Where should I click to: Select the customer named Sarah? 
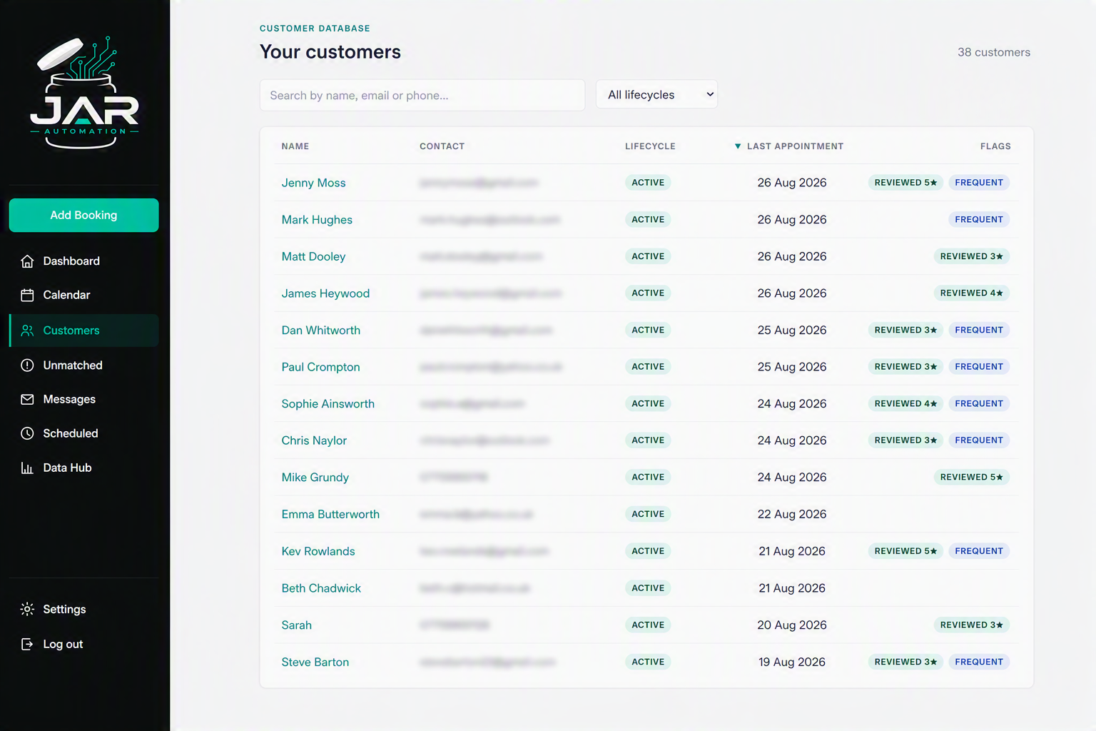(296, 625)
